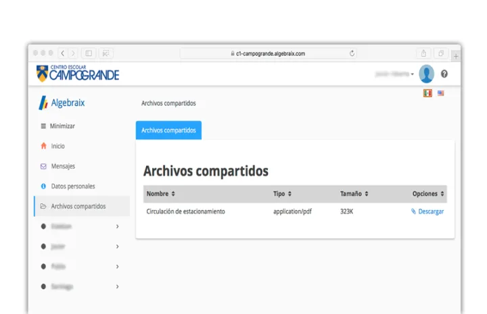487x314 pixels.
Task: Click the Safari share icon
Action: pos(423,53)
